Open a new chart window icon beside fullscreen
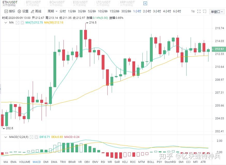The image size is (226, 165). pos(204,11)
